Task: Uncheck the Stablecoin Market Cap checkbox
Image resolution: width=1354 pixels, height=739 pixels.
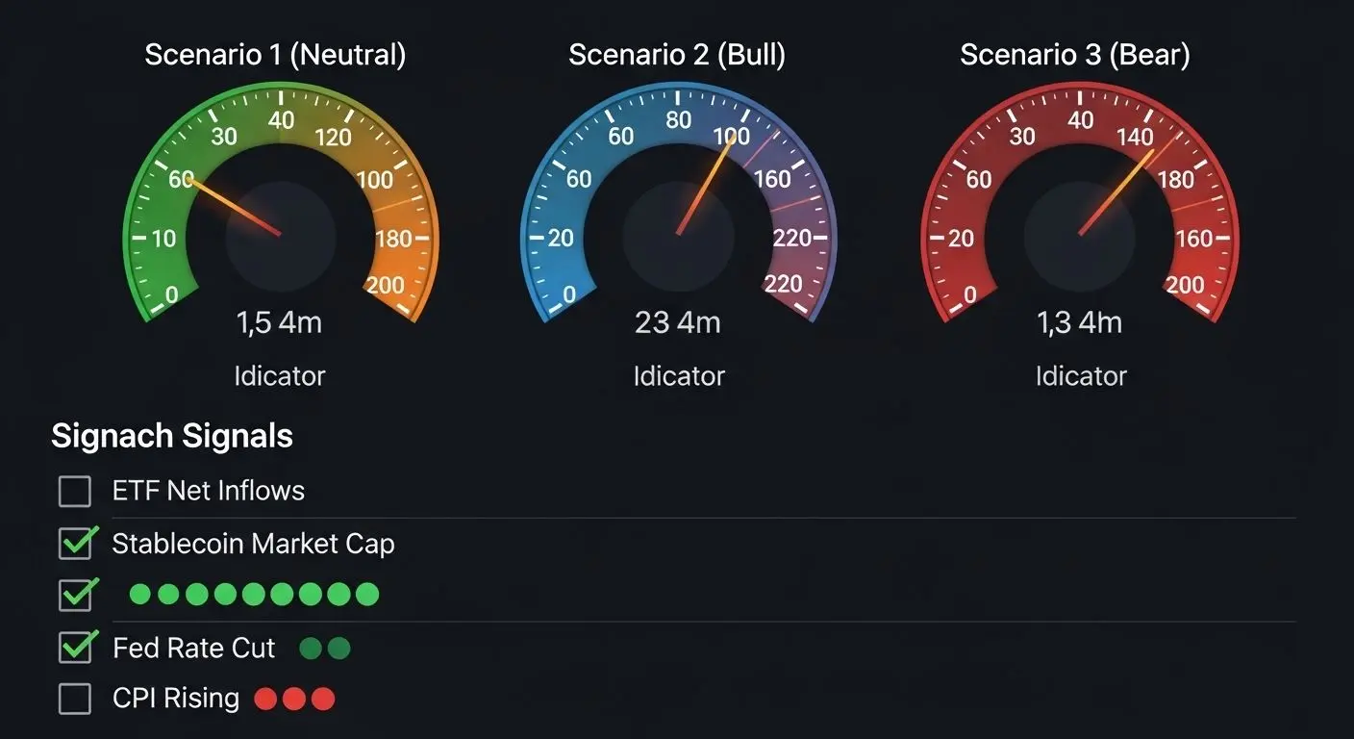Action: point(75,544)
